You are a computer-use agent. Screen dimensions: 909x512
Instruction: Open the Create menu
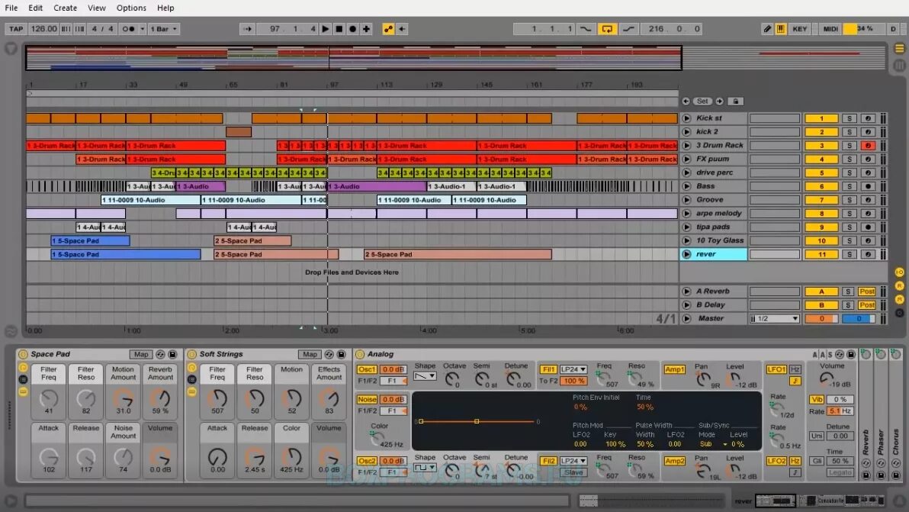(65, 8)
